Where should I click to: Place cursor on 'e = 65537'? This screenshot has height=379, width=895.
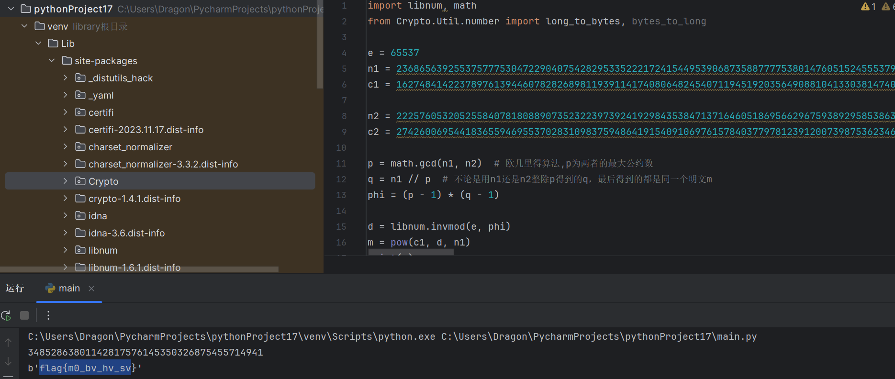pyautogui.click(x=393, y=53)
